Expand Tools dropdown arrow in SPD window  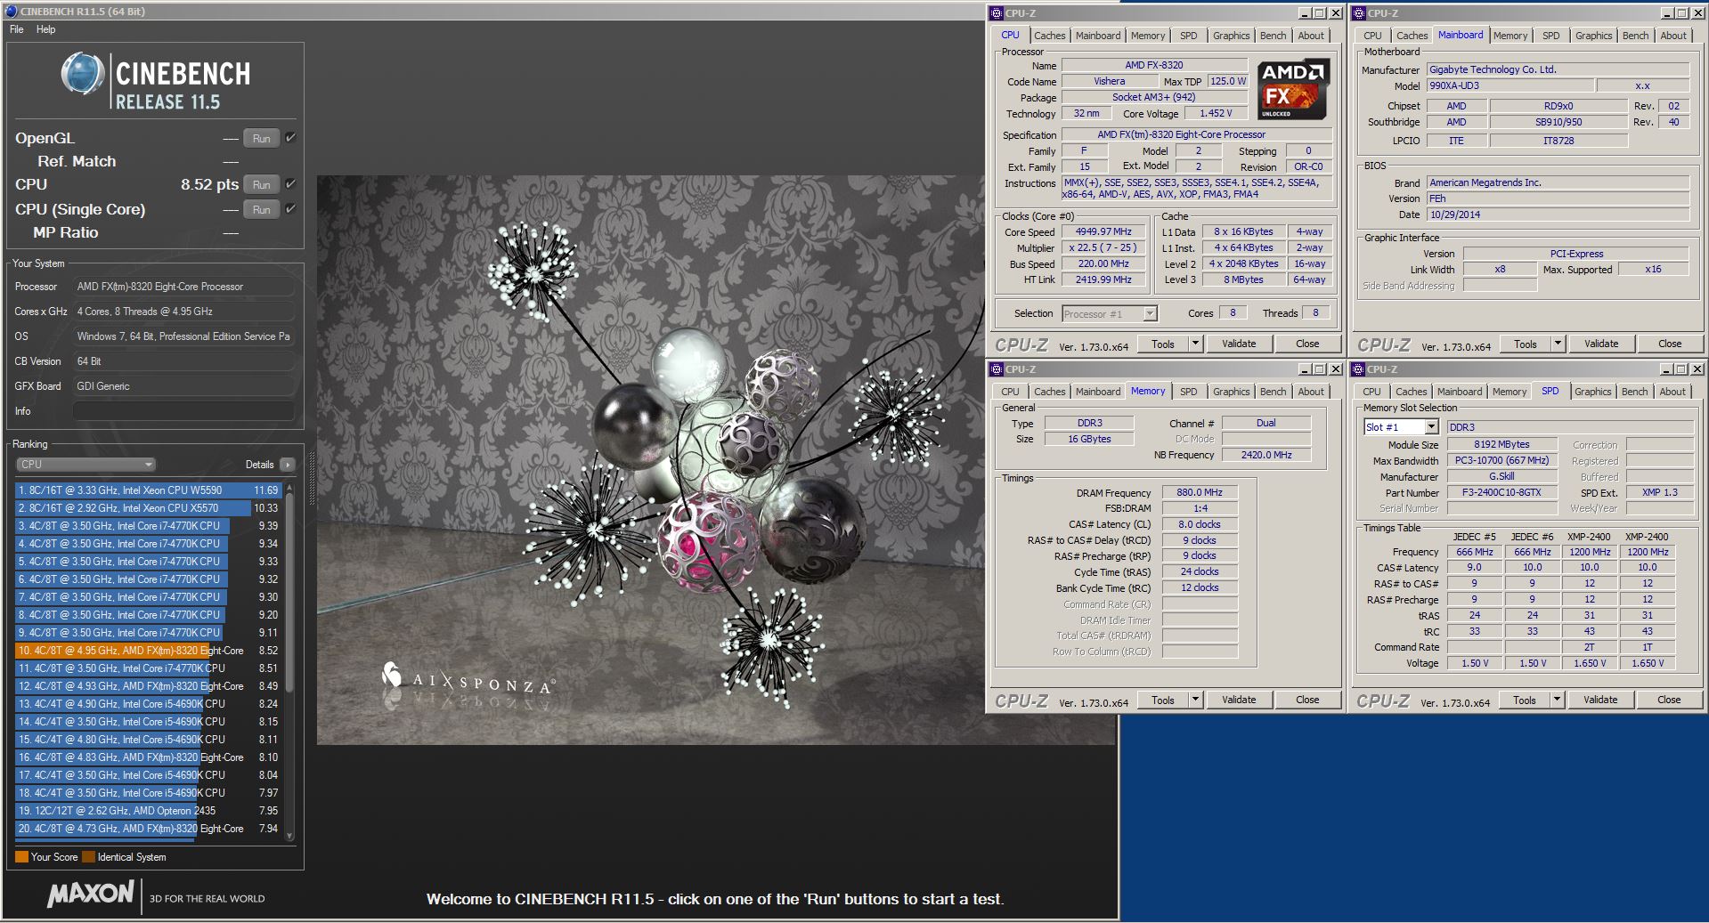(x=1557, y=700)
